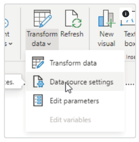This screenshot has width=139, height=142.
Task: Click the New visual bar chart icon
Action: point(107,18)
